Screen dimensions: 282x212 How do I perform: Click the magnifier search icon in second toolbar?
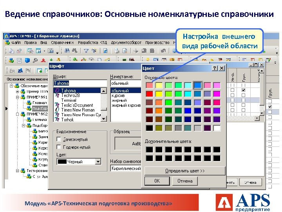point(35,60)
